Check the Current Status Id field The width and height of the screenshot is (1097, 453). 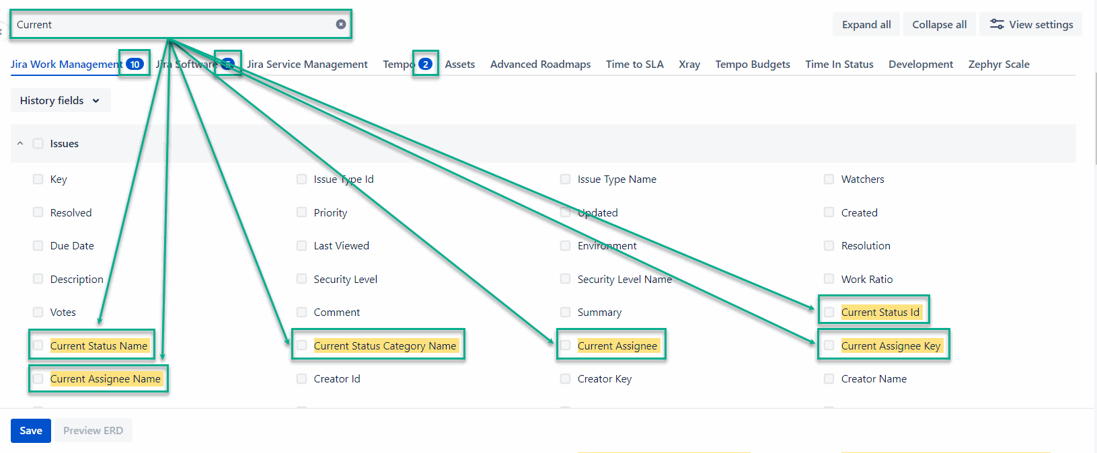[829, 312]
